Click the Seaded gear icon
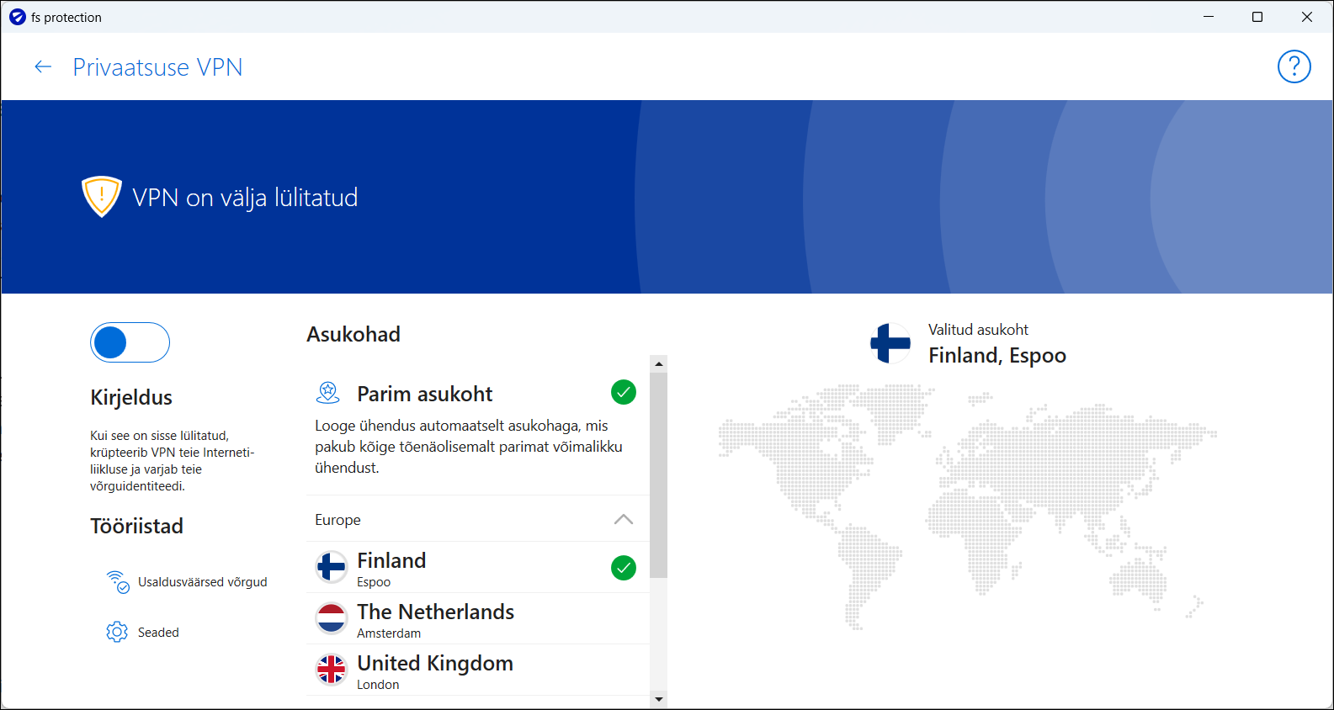The width and height of the screenshot is (1334, 710). (x=117, y=632)
